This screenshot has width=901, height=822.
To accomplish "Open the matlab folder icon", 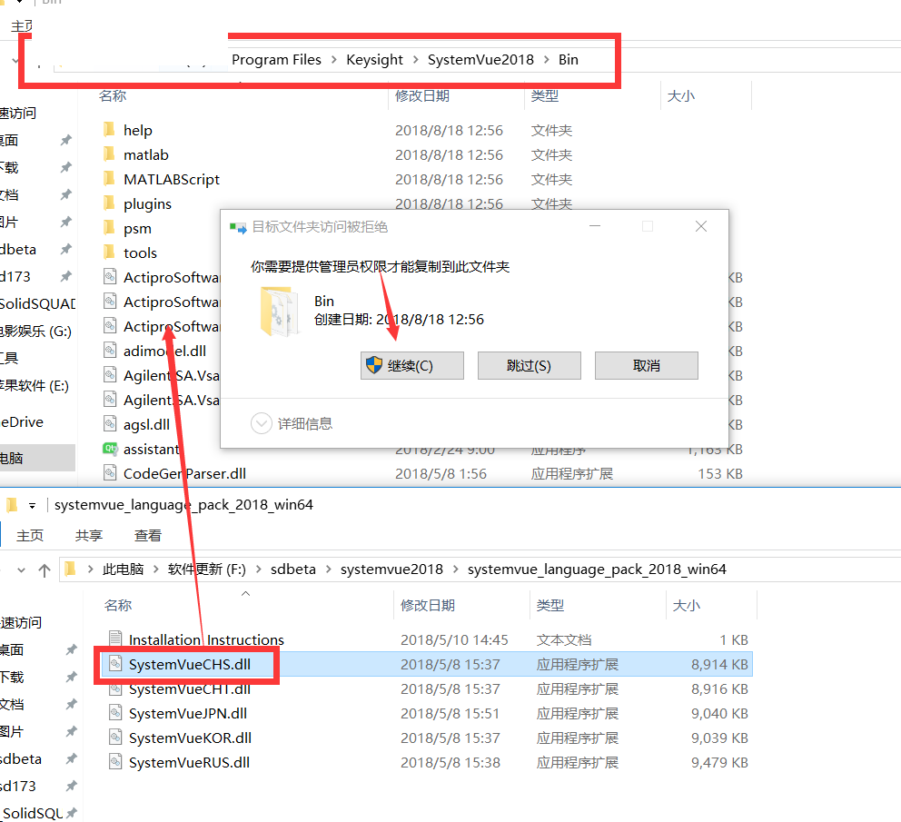I will click(109, 154).
